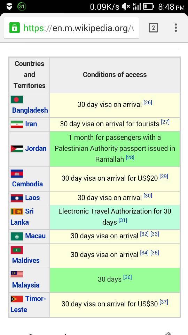Tap the Jordan flag icon
188x335 pixels.
coord(17,149)
